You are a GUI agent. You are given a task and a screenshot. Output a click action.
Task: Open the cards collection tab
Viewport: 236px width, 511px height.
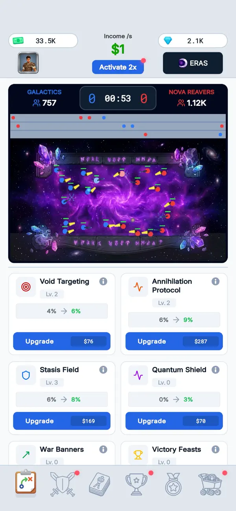tap(99, 484)
